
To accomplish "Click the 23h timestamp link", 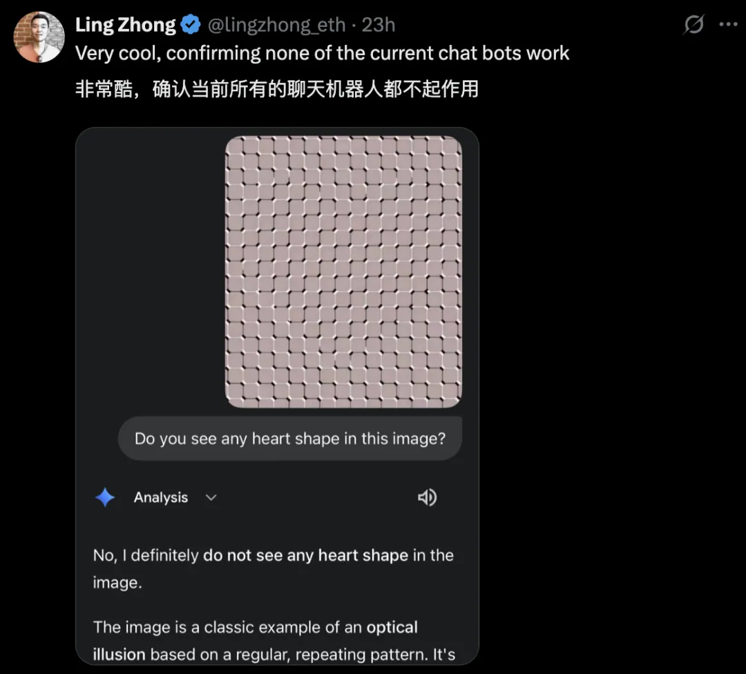I will click(379, 26).
